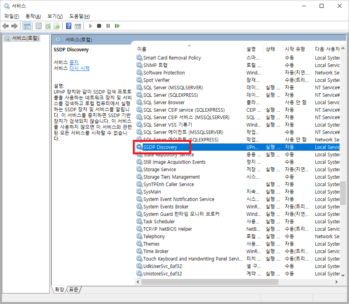
Task: Click the Export List toolbar icon
Action: coord(57,26)
